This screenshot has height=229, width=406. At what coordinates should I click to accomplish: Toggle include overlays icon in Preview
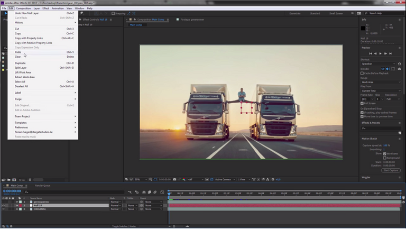point(393,69)
